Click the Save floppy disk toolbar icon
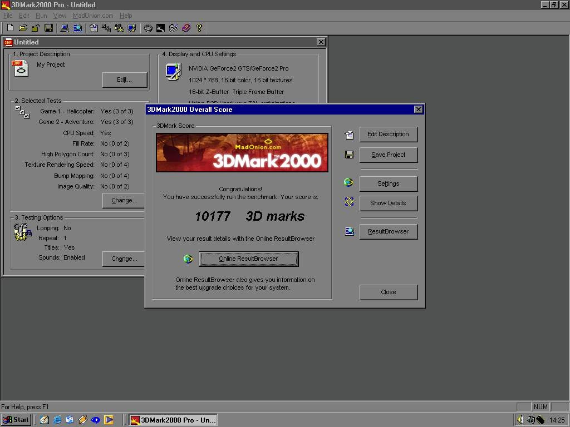The image size is (570, 427). click(x=48, y=28)
